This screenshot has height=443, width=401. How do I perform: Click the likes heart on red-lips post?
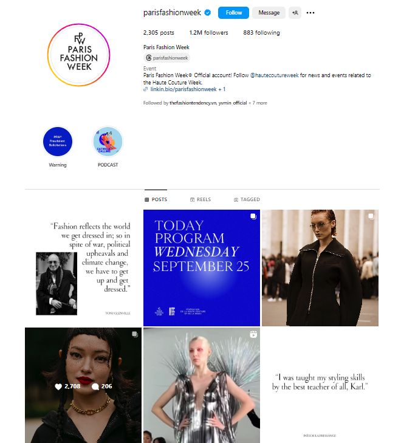click(x=58, y=386)
